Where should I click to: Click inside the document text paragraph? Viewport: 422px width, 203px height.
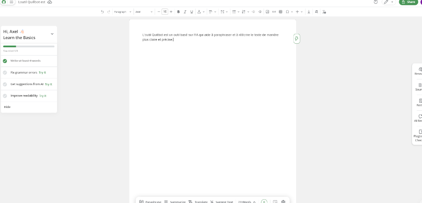tap(211, 37)
